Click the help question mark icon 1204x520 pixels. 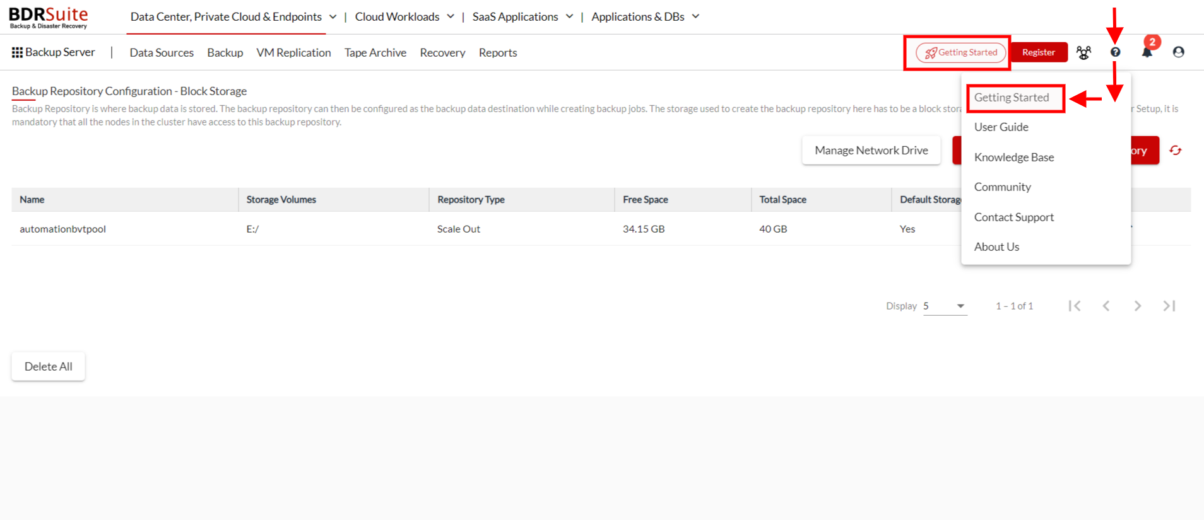pyautogui.click(x=1116, y=52)
